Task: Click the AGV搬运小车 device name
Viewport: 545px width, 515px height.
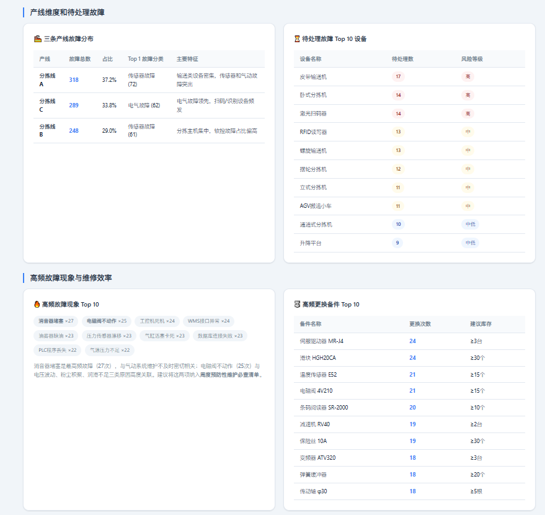Action: point(316,206)
